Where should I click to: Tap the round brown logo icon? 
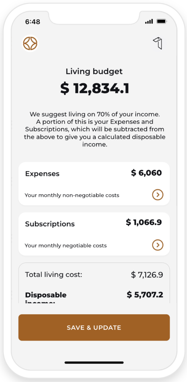(x=30, y=44)
